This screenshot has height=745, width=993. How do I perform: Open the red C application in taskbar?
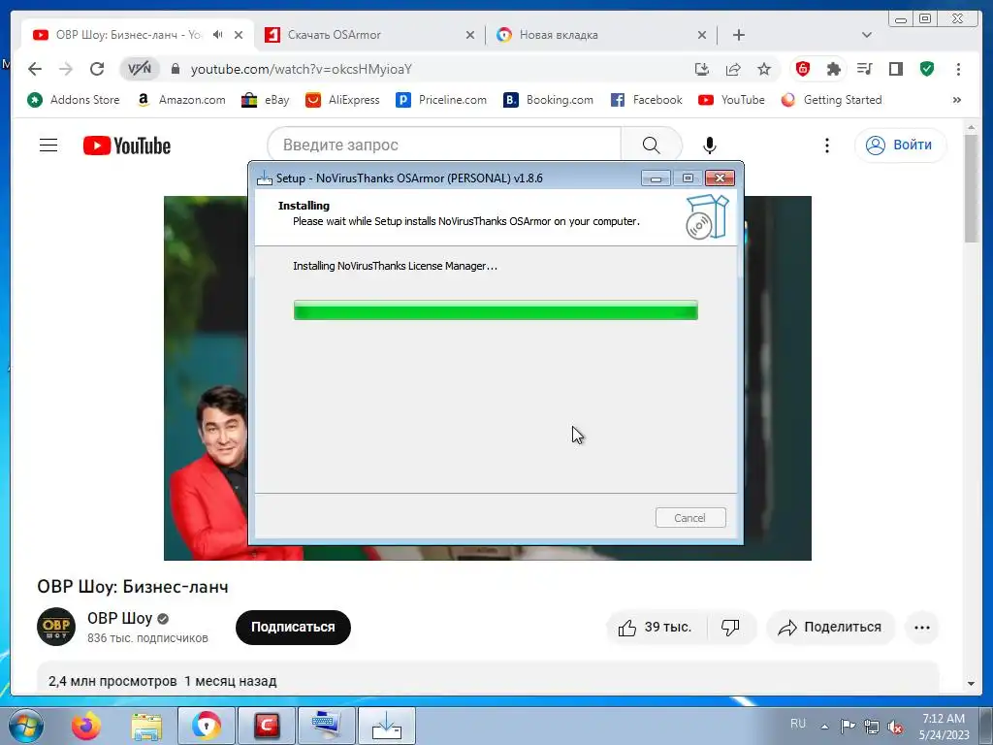(x=266, y=726)
